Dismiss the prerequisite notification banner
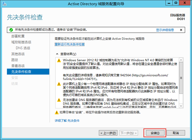192x140 pixels. [x=181, y=30]
